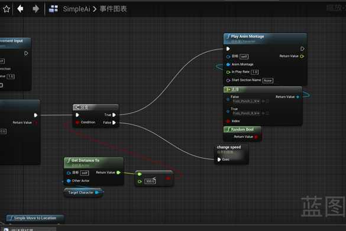Click the 300.0 comparison value field

click(150, 181)
